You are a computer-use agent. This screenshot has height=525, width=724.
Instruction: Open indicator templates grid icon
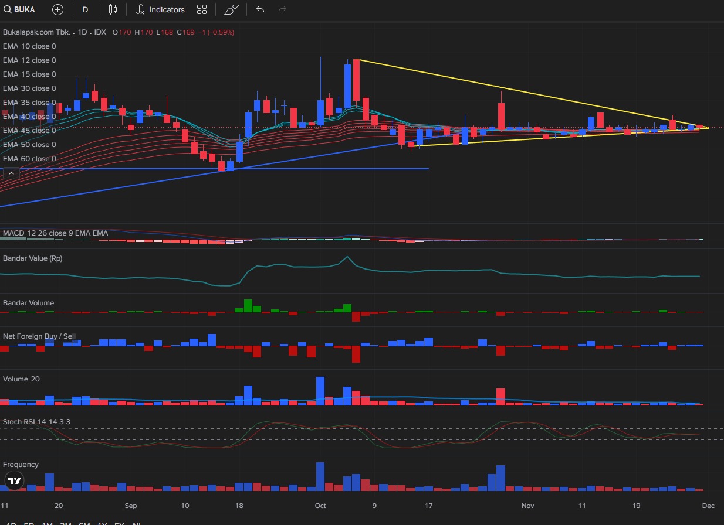202,9
